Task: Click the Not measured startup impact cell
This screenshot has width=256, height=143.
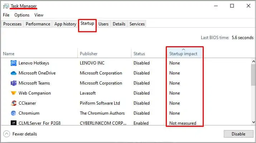Action: pos(183,123)
